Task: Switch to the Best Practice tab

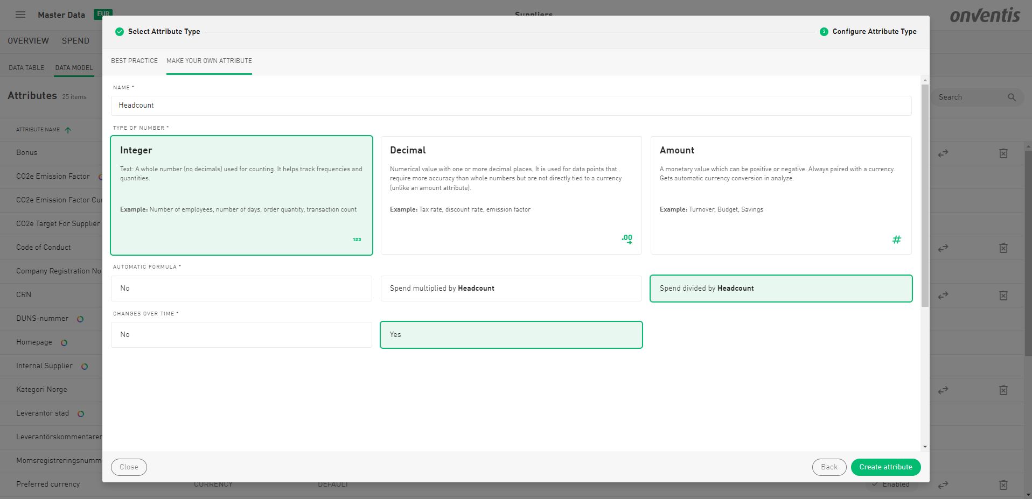Action: click(x=134, y=61)
